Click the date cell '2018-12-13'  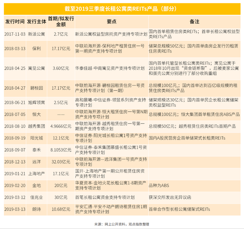pyautogui.click(x=15, y=162)
